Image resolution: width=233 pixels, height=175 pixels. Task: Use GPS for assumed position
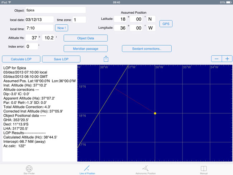pos(166,24)
